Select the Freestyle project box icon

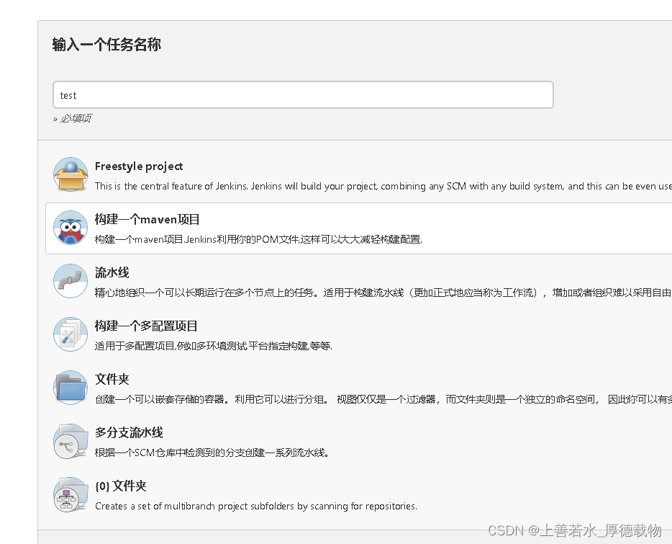[x=71, y=174]
